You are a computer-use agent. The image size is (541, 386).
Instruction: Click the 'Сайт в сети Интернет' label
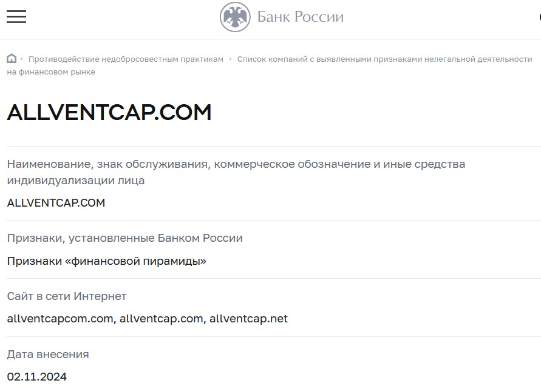tap(67, 296)
